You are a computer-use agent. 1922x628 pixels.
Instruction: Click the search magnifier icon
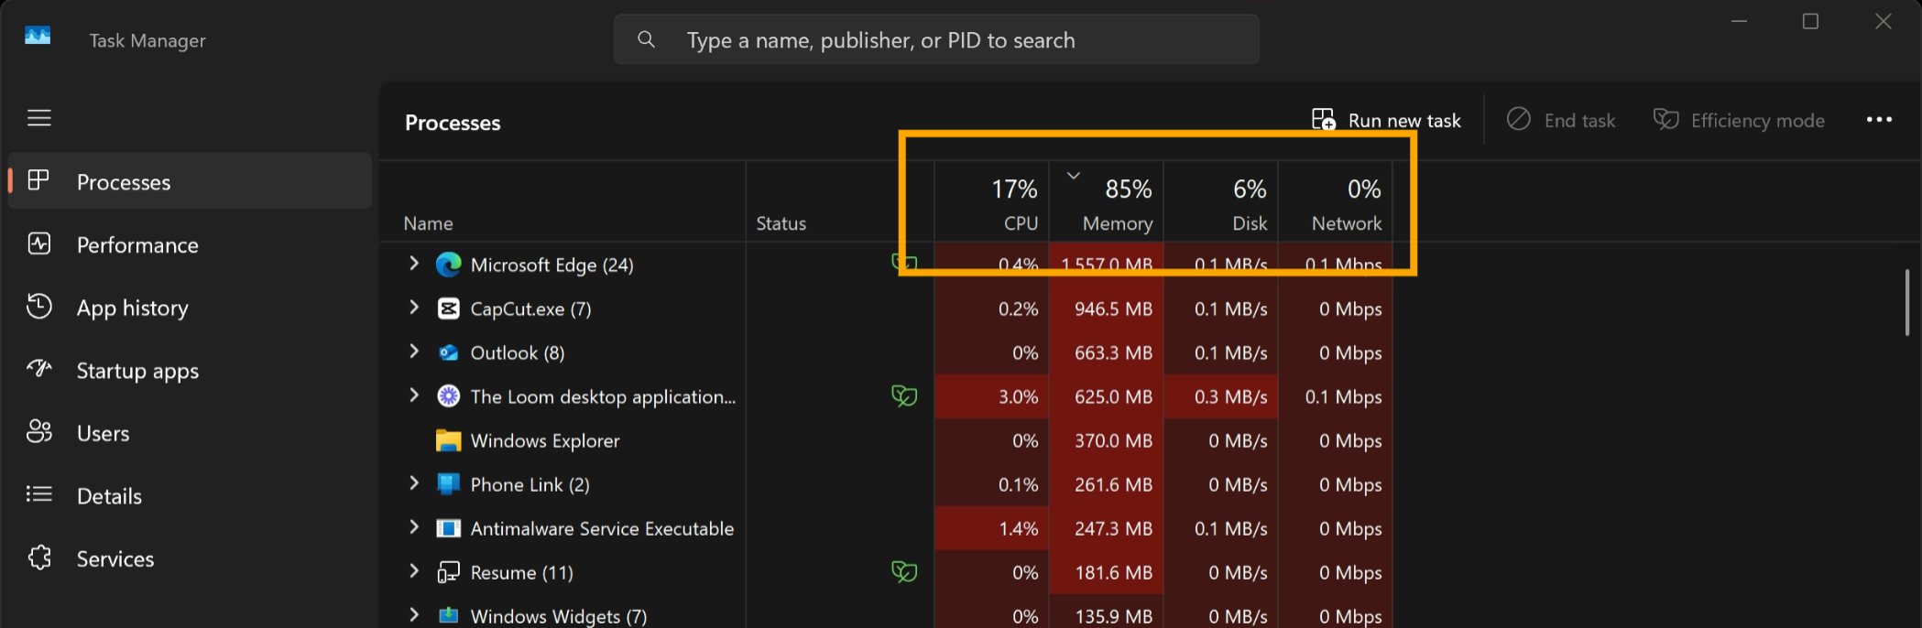646,39
